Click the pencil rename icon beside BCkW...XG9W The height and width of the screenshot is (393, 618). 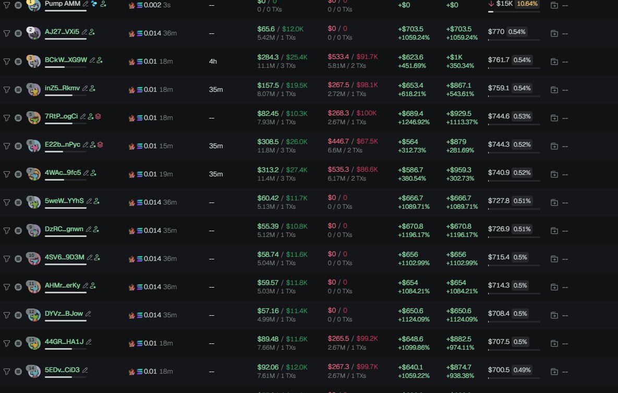pos(92,60)
